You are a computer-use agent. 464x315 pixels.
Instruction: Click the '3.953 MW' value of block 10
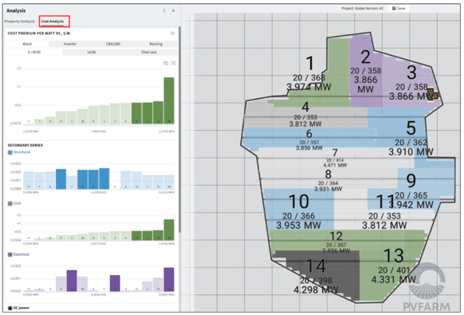pyautogui.click(x=299, y=226)
